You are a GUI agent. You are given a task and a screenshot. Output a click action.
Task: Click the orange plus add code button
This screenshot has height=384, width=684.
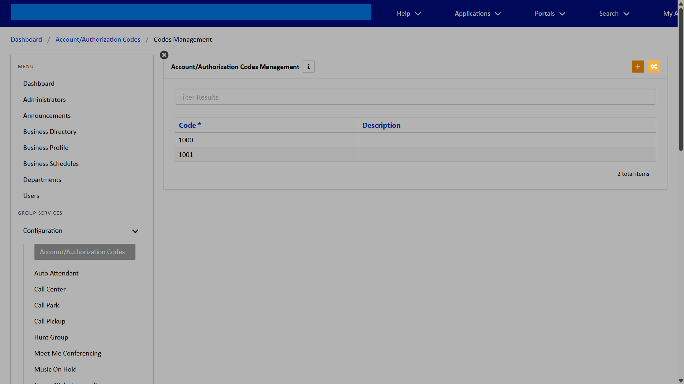638,67
